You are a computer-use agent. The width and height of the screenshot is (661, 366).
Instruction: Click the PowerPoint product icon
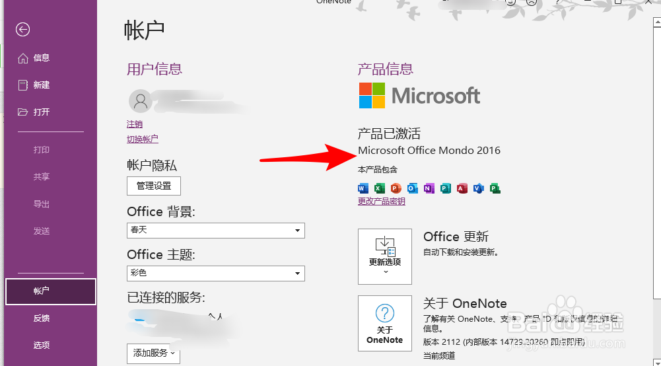(396, 188)
